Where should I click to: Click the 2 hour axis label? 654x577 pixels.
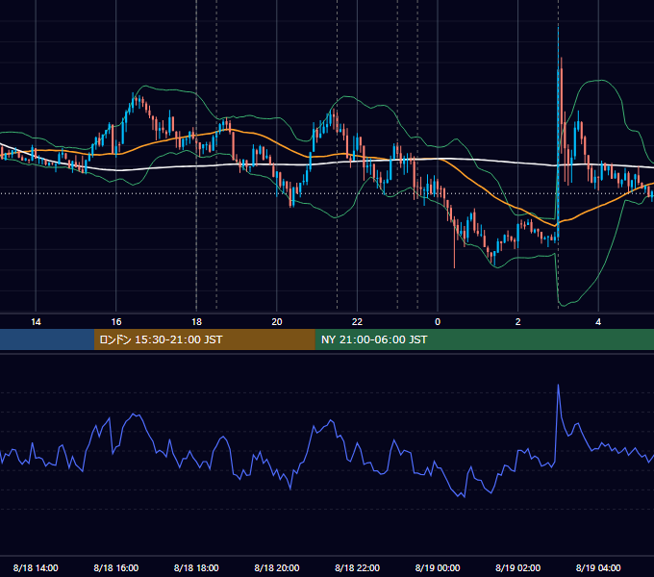(518, 322)
